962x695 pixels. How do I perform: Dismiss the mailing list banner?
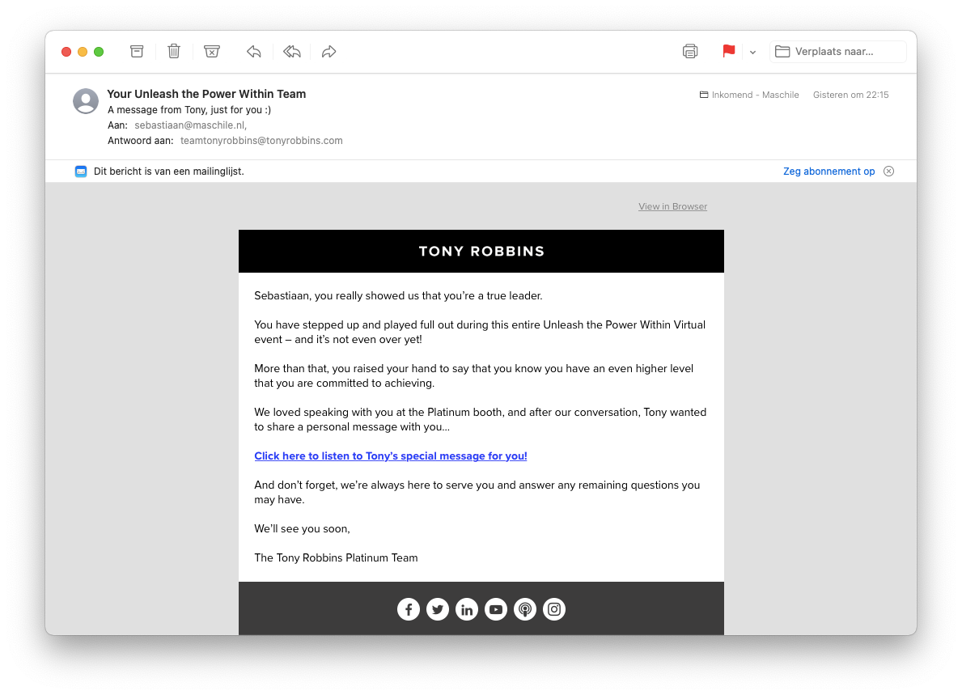point(889,172)
